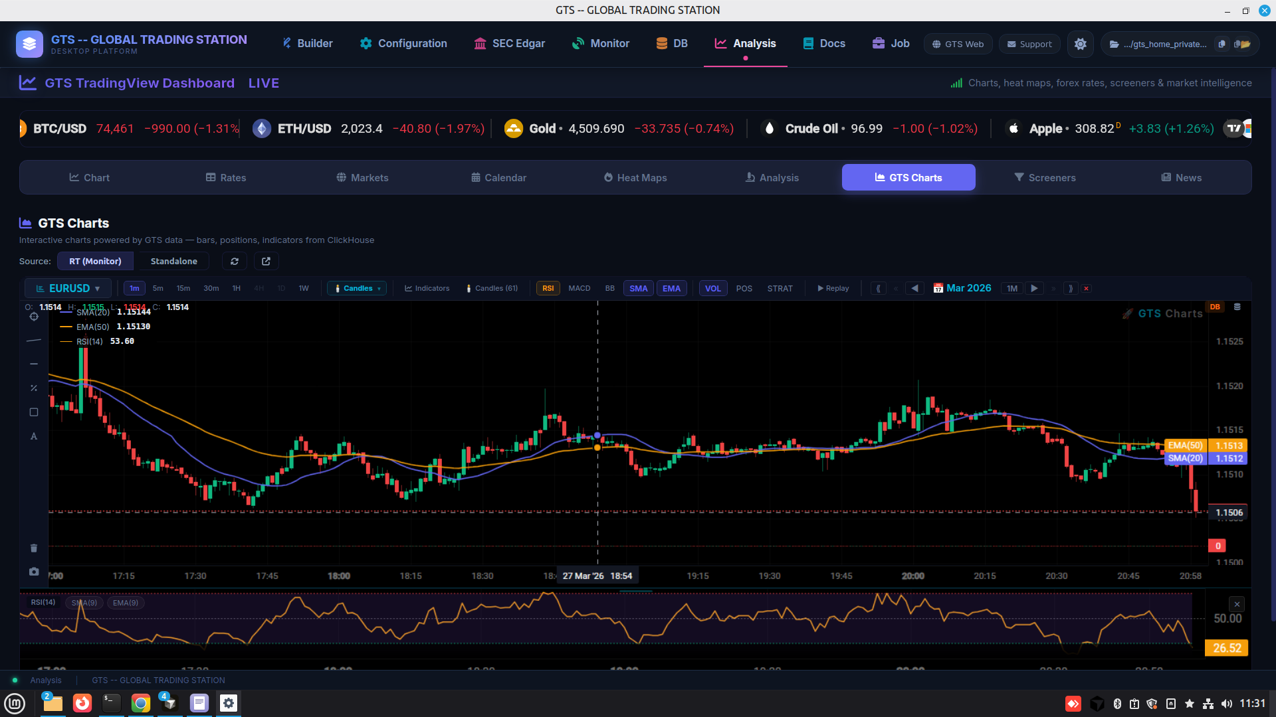1276x717 pixels.
Task: Click the copy path icon in header
Action: [x=1222, y=44]
